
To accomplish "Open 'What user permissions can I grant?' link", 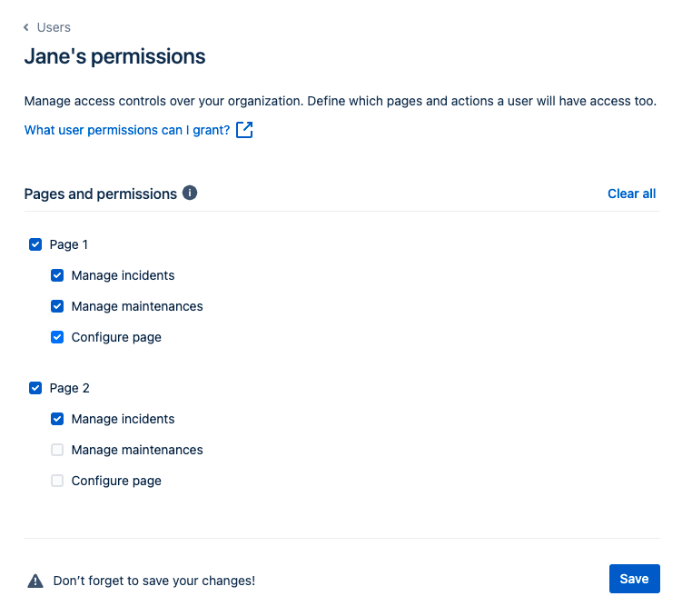I will [127, 130].
